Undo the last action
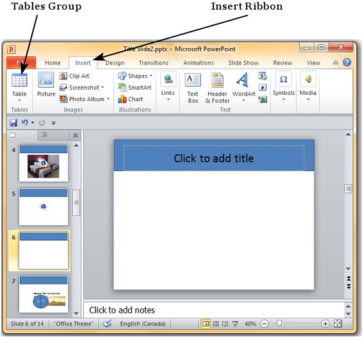 click(x=25, y=122)
